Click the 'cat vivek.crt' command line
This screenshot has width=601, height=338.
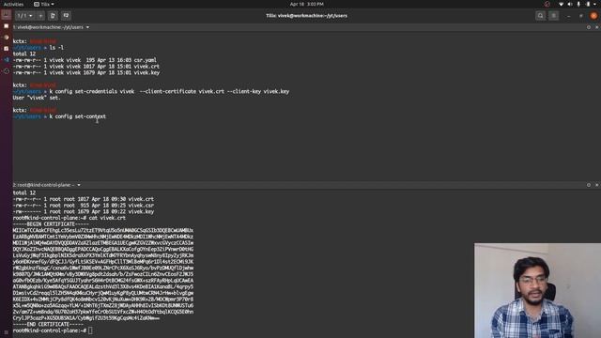(107, 218)
